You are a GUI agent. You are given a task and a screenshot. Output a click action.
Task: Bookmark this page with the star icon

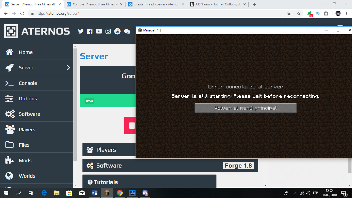coord(299,13)
